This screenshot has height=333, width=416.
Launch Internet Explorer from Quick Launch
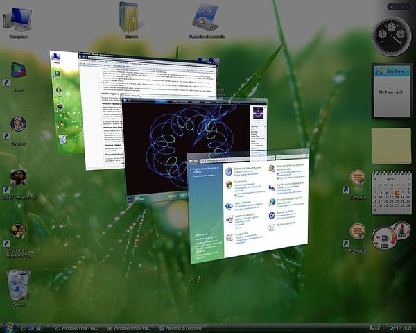pyautogui.click(x=24, y=328)
